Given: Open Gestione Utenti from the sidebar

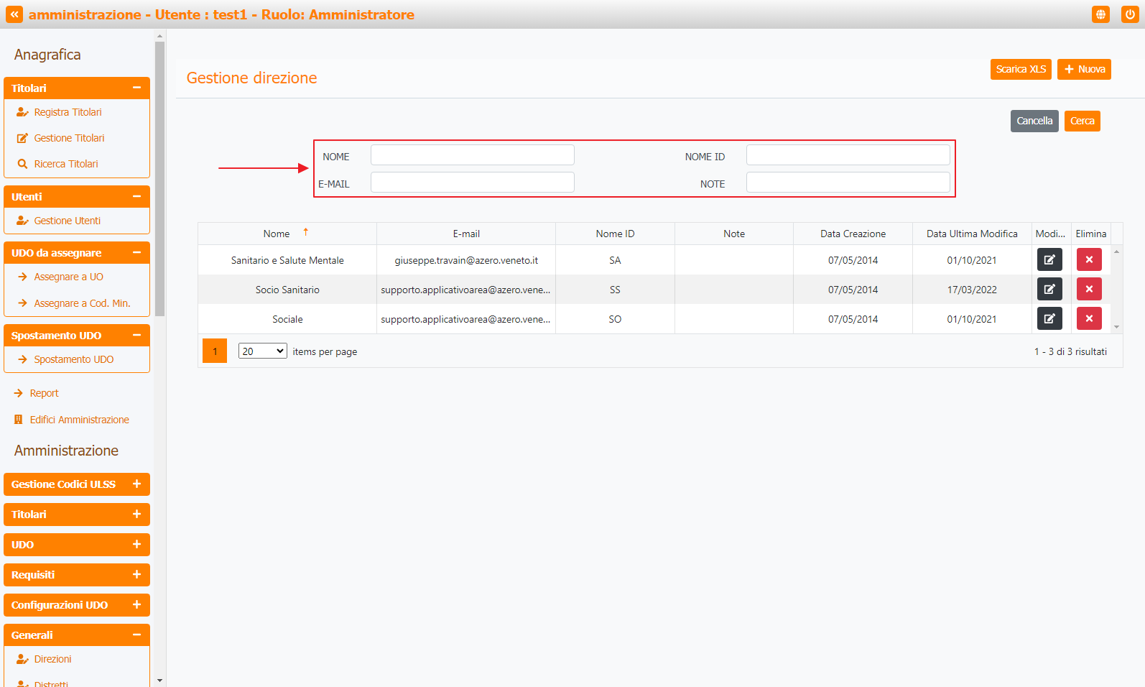Looking at the screenshot, I should tap(67, 221).
